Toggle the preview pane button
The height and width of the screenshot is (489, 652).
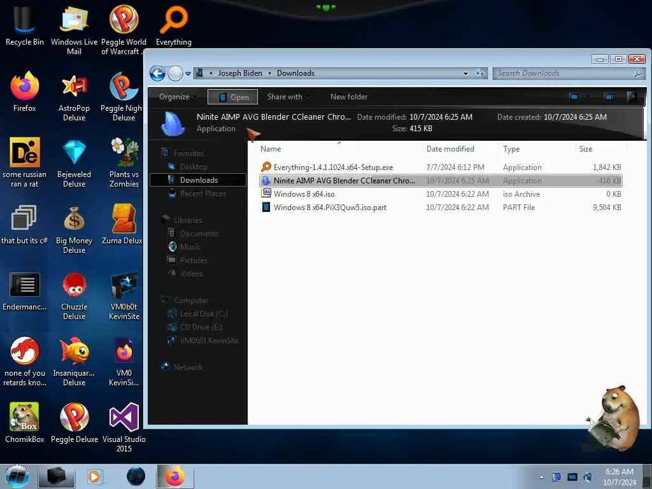609,97
